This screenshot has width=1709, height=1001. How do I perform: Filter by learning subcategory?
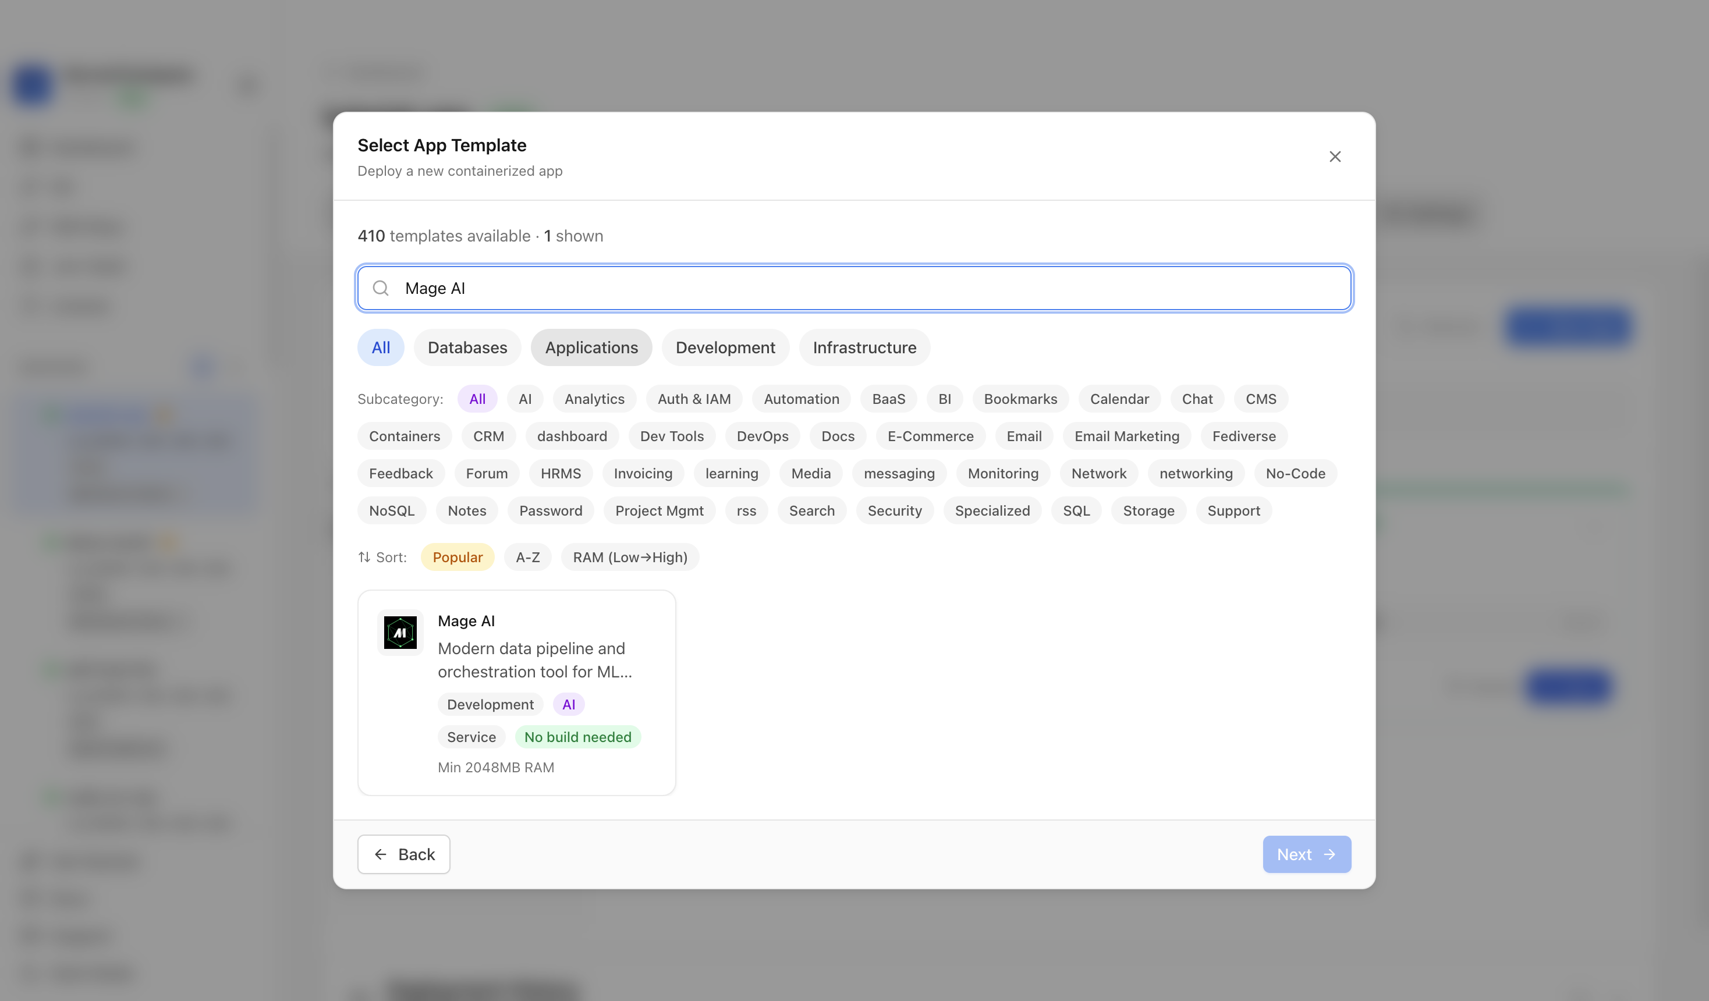click(x=732, y=473)
